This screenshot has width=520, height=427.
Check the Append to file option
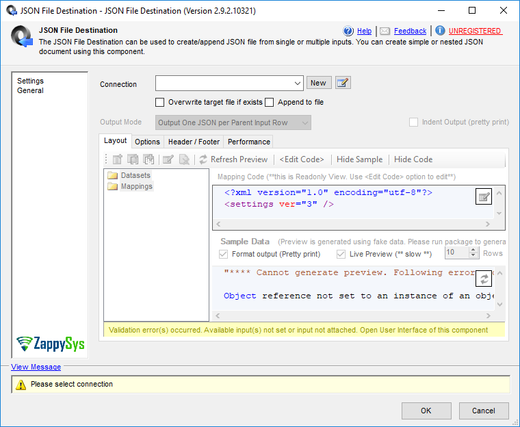click(x=270, y=102)
